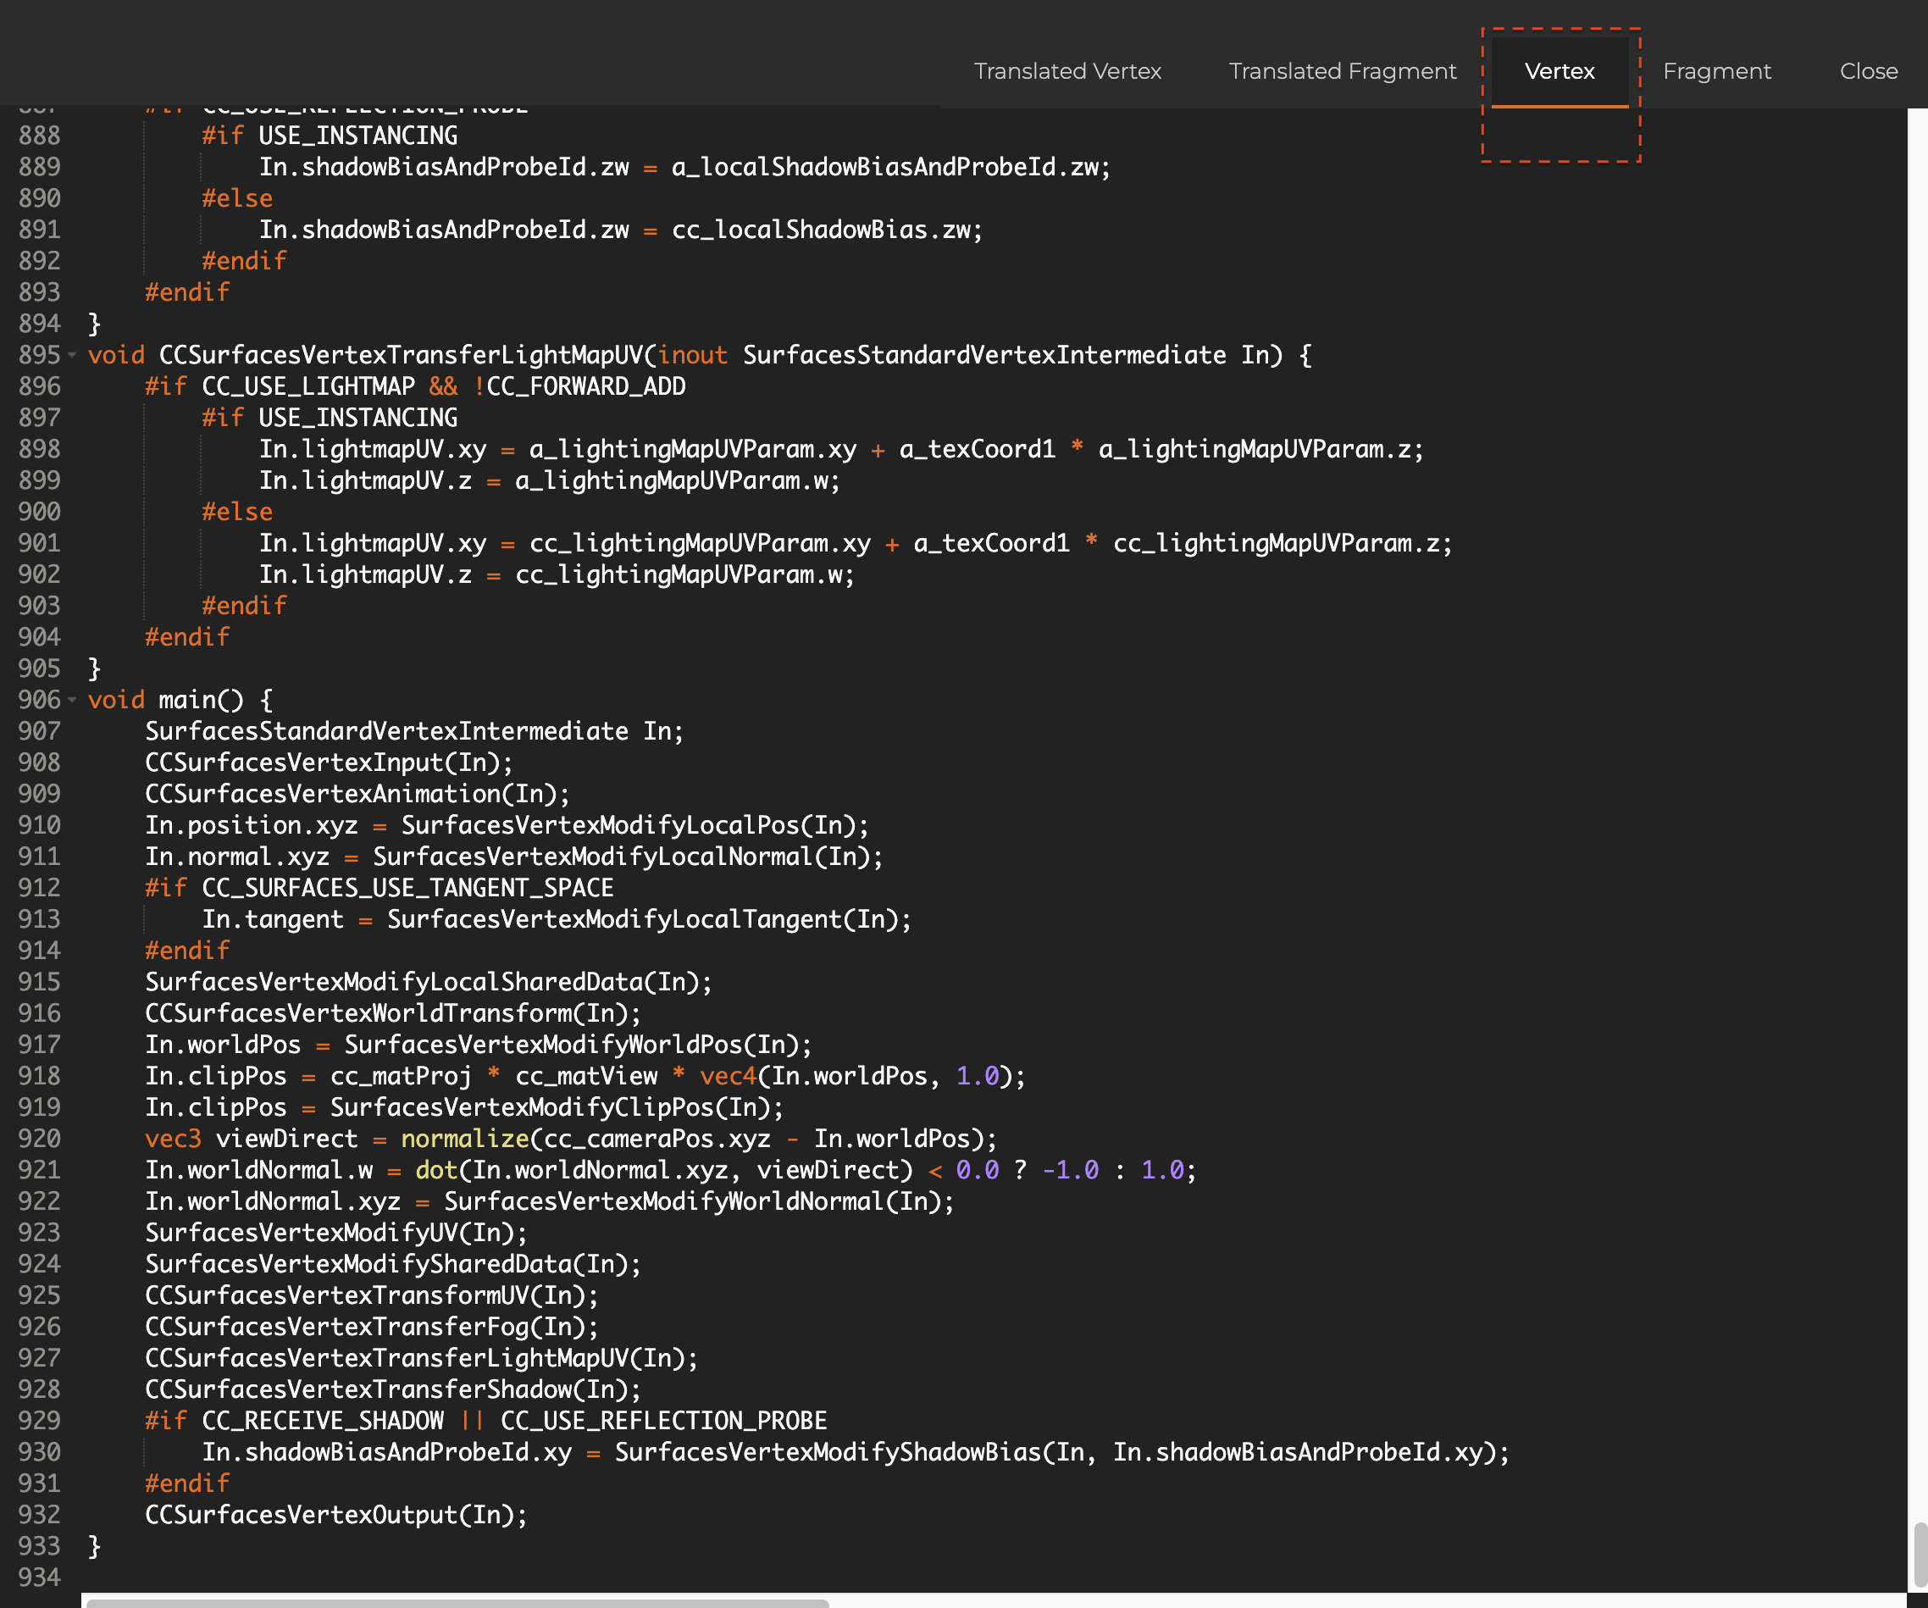Click the CC_SURFACES_USE_TANGENT_SPACE macro text
The image size is (1928, 1608).
pos(407,888)
